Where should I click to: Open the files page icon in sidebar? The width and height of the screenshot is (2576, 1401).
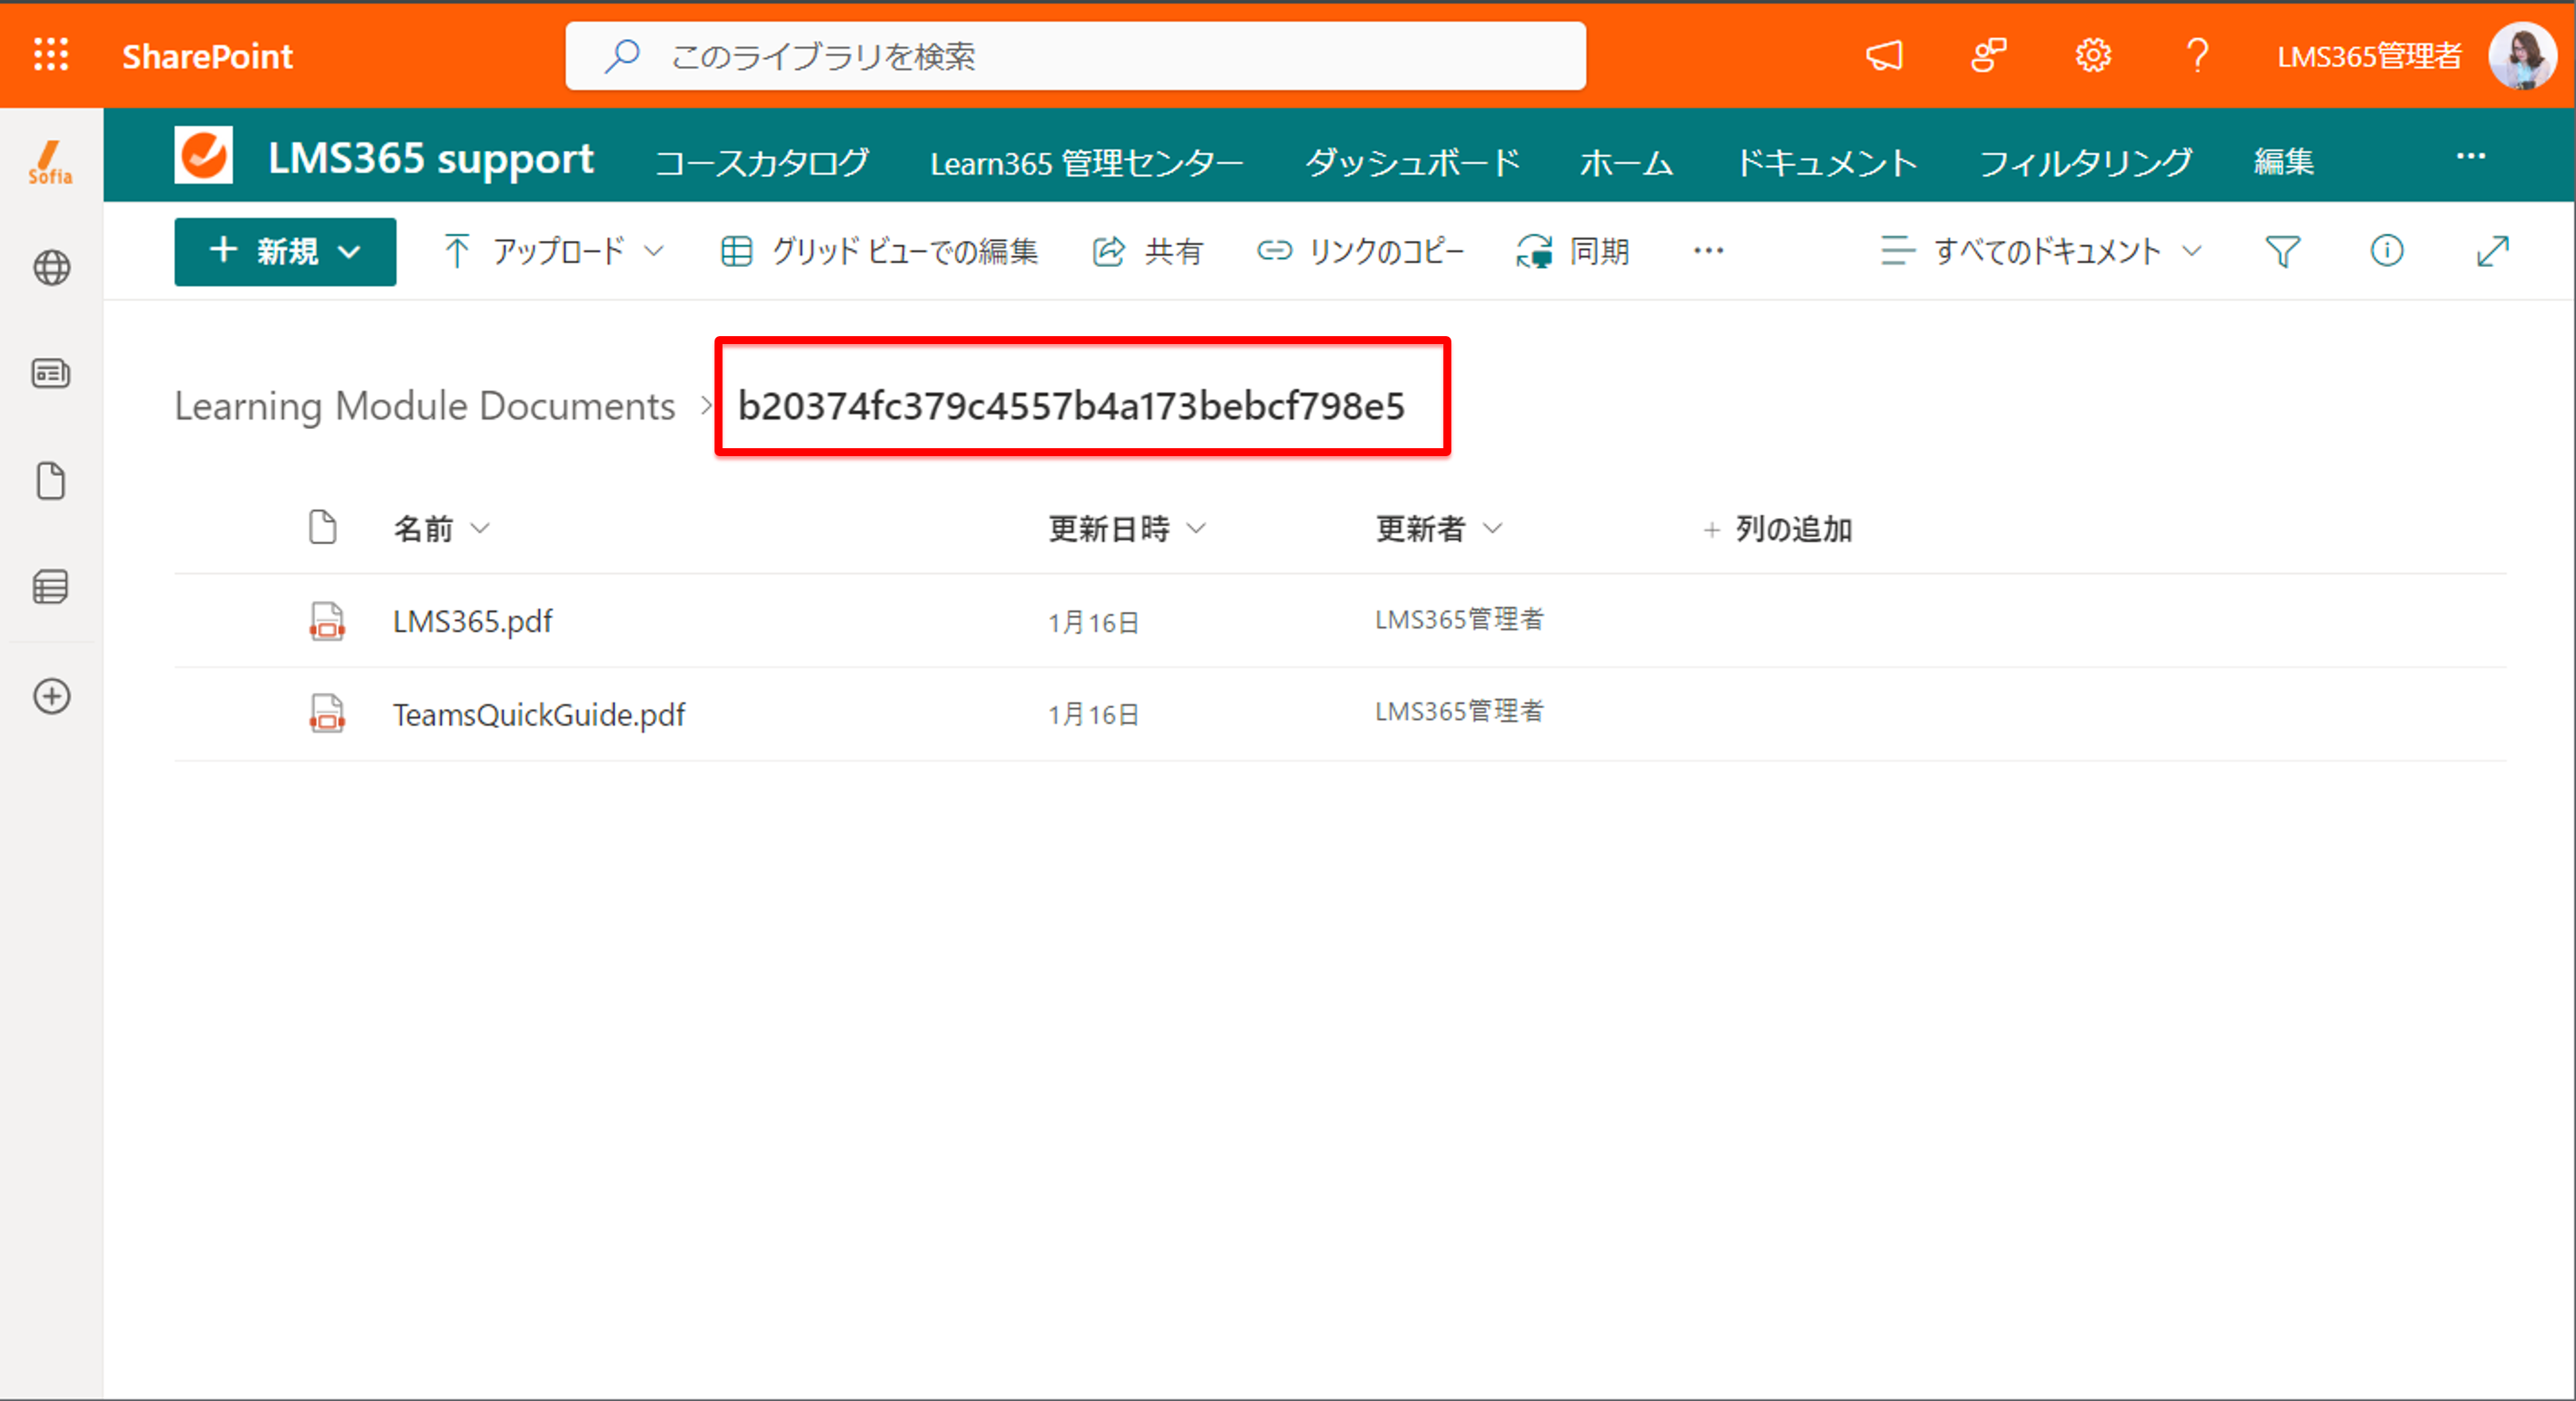(x=51, y=481)
